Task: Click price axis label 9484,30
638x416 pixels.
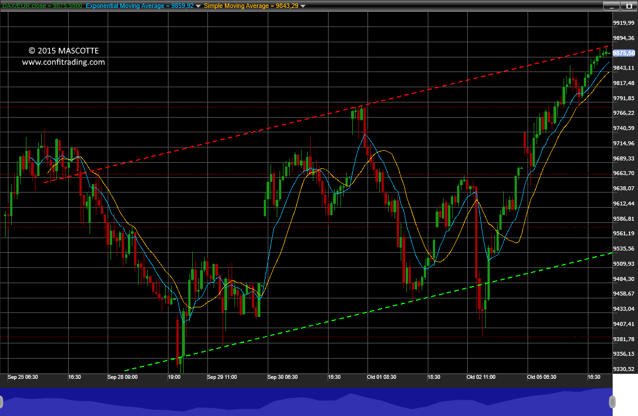Action: tap(624, 279)
